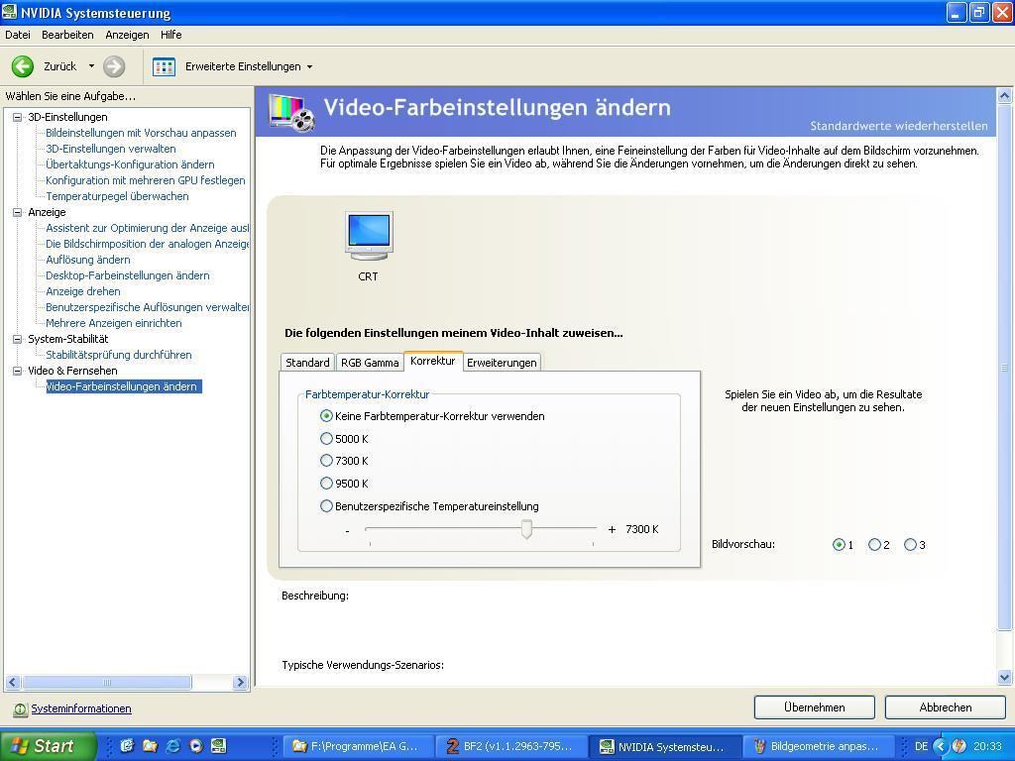The image size is (1015, 761).
Task: Open the Datei menu
Action: tap(18, 35)
